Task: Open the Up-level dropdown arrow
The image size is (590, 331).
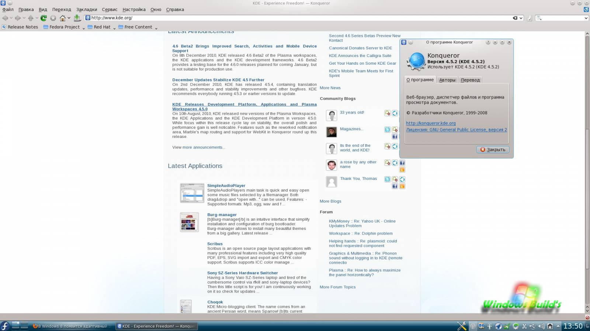Action: tap(37, 18)
